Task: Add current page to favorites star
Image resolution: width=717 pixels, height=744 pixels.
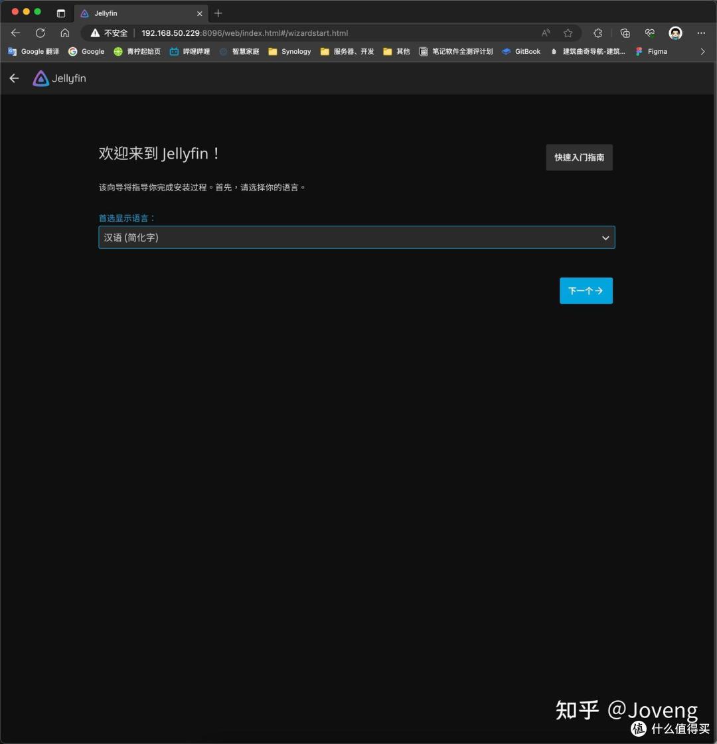Action: 568,33
